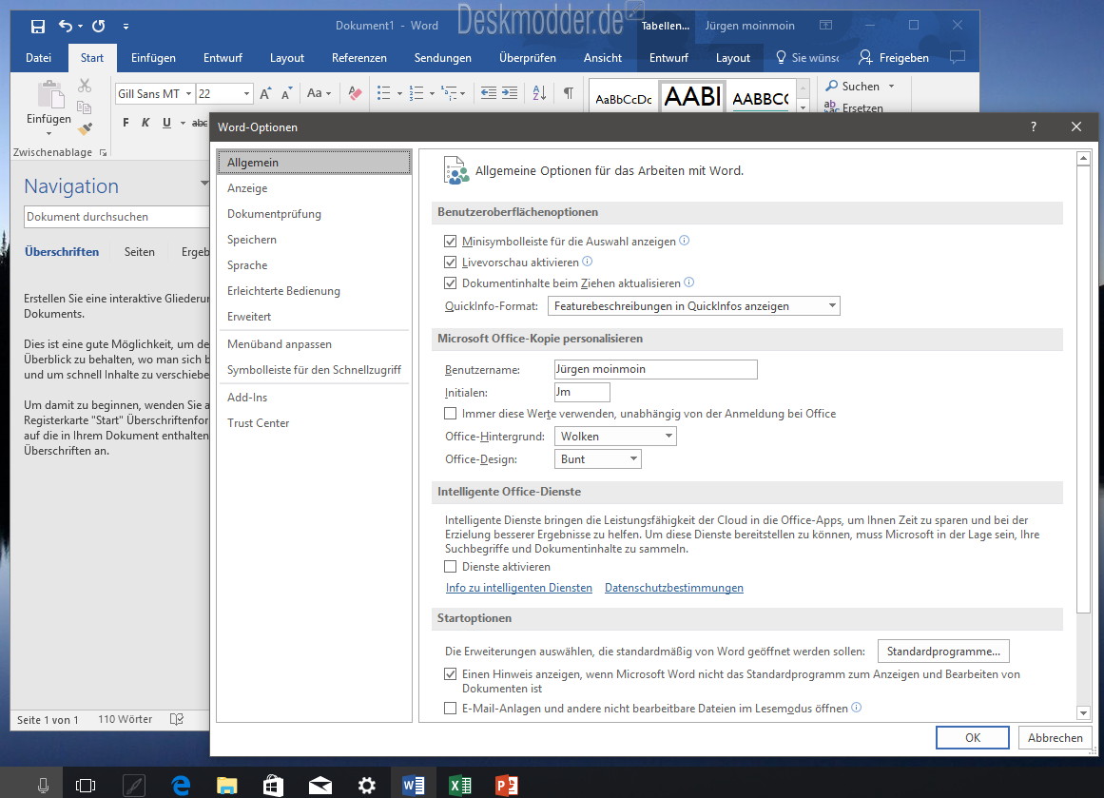Image resolution: width=1104 pixels, height=798 pixels.
Task: Confirm options with OK
Action: (x=973, y=737)
